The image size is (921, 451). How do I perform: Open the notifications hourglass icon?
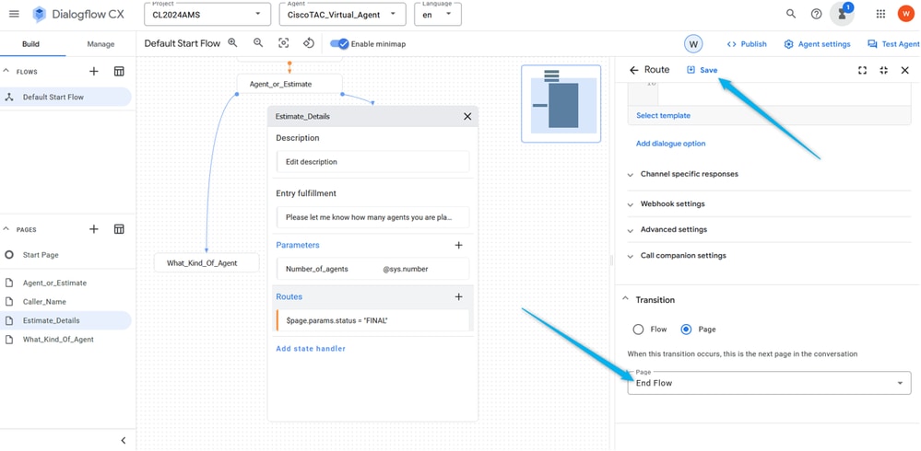click(x=842, y=14)
